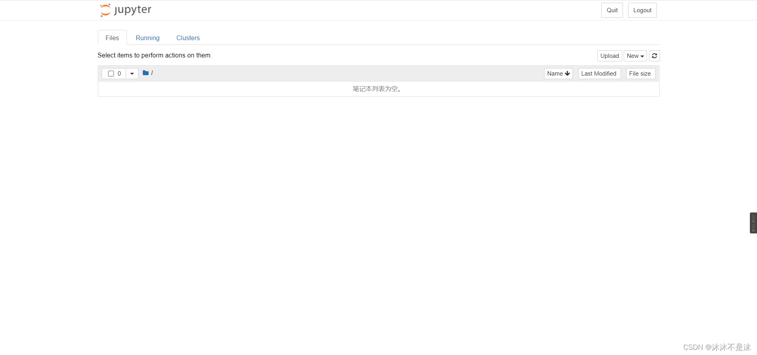Image resolution: width=757 pixels, height=355 pixels.
Task: Sort by Last Modified
Action: click(599, 74)
